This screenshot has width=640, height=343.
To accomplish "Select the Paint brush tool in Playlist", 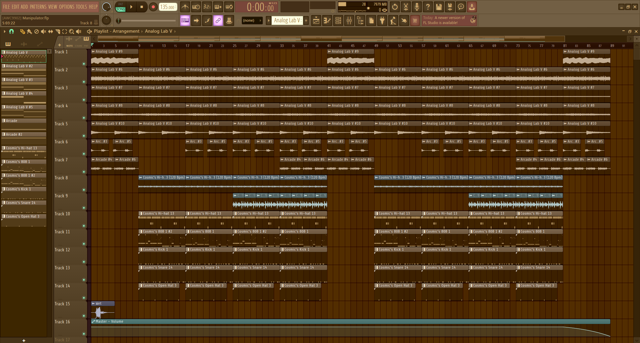I will click(29, 31).
